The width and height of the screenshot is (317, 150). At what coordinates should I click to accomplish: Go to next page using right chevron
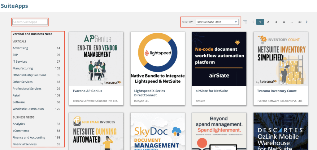(x=307, y=22)
